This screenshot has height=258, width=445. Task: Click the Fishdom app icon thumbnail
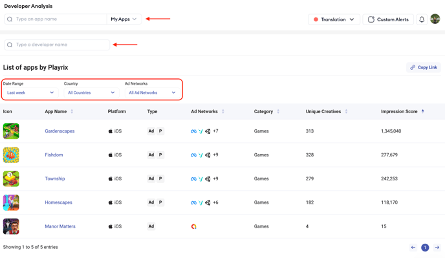(11, 155)
